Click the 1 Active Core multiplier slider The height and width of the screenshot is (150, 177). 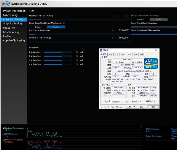pyautogui.click(x=58, y=52)
